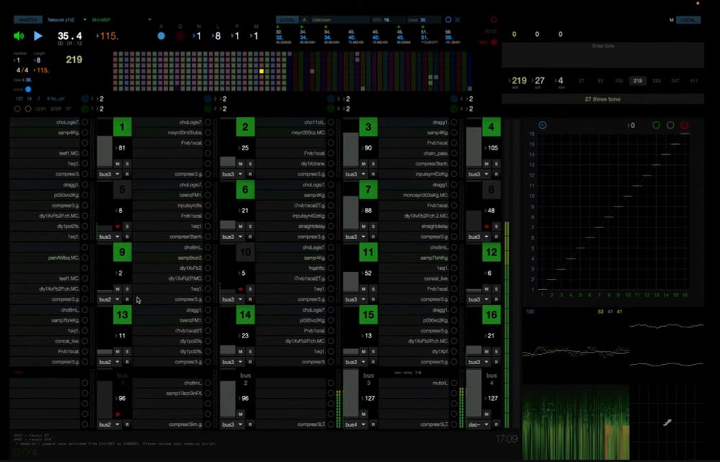Click the pencil edit icon on the spectrogram panel

click(x=667, y=422)
